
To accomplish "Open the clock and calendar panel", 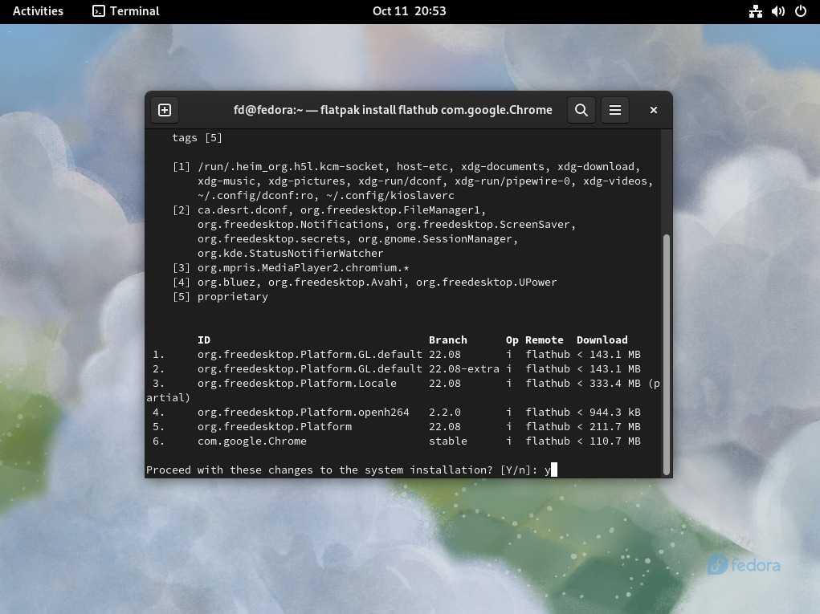I will click(409, 11).
